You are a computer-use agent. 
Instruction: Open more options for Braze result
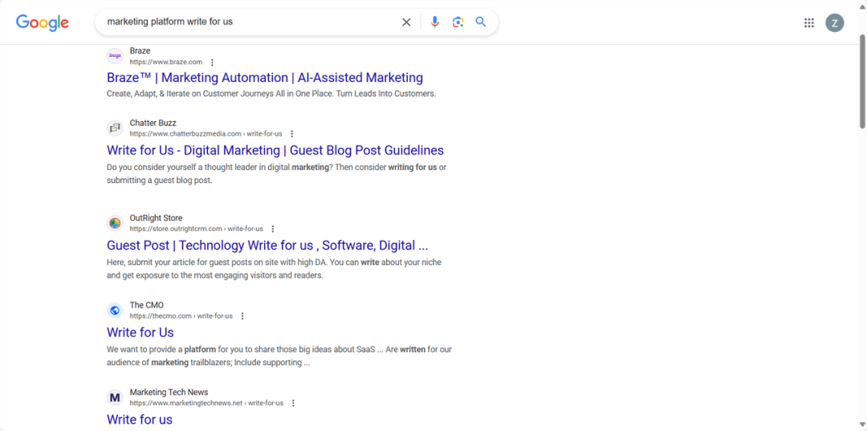212,63
